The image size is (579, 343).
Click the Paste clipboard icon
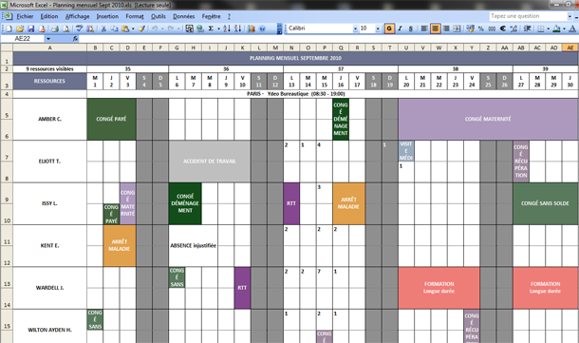[125, 29]
